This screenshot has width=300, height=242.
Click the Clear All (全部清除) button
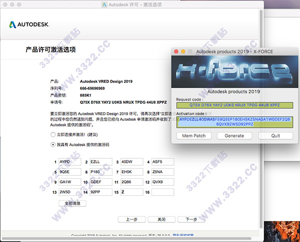pos(72,203)
